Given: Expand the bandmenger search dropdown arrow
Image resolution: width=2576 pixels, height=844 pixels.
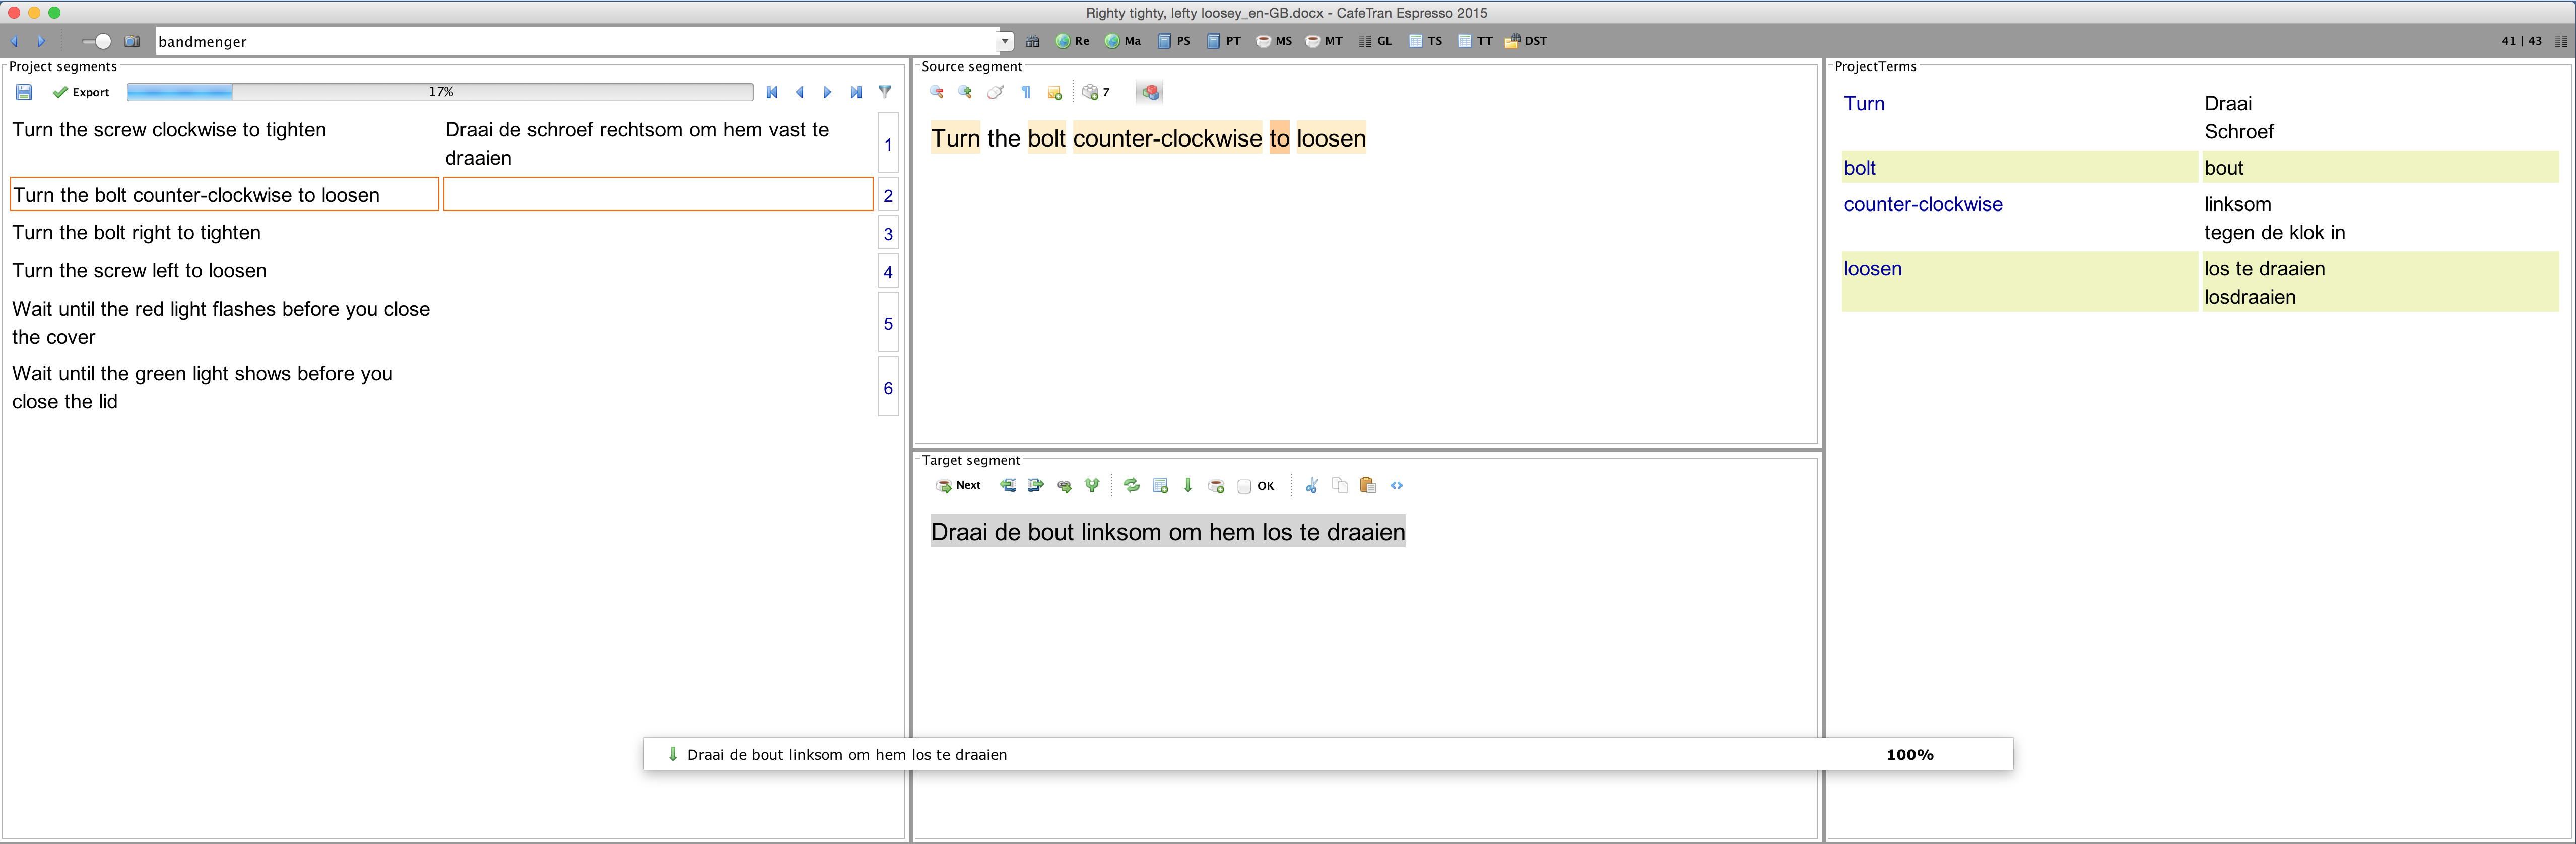Looking at the screenshot, I should tap(1004, 41).
